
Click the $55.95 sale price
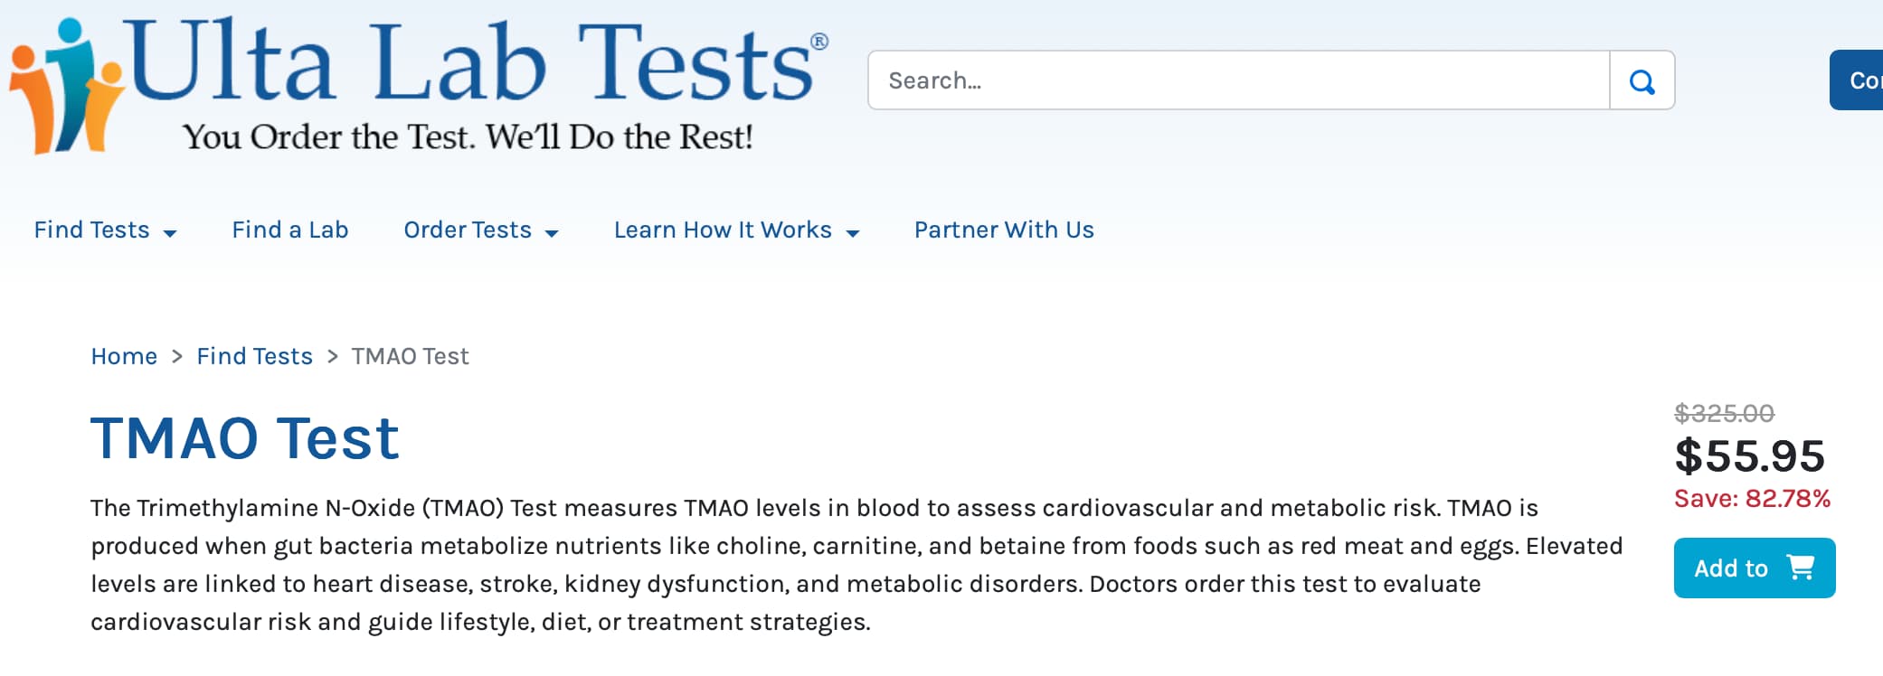pos(1749,455)
